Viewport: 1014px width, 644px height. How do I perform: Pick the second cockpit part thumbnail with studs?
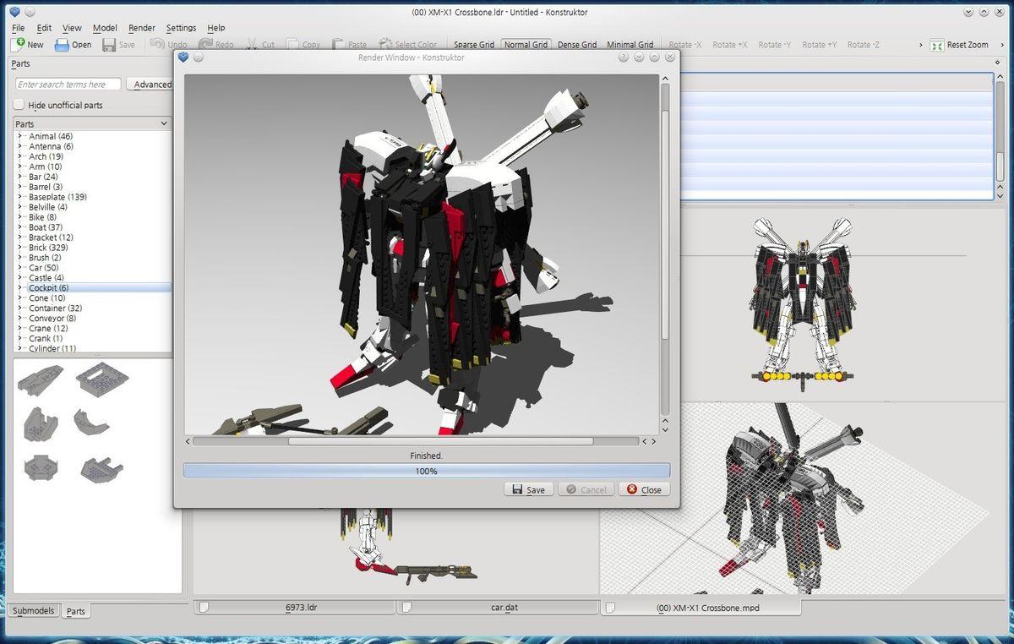[101, 378]
